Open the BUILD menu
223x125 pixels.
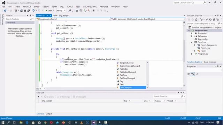(x=37, y=7)
